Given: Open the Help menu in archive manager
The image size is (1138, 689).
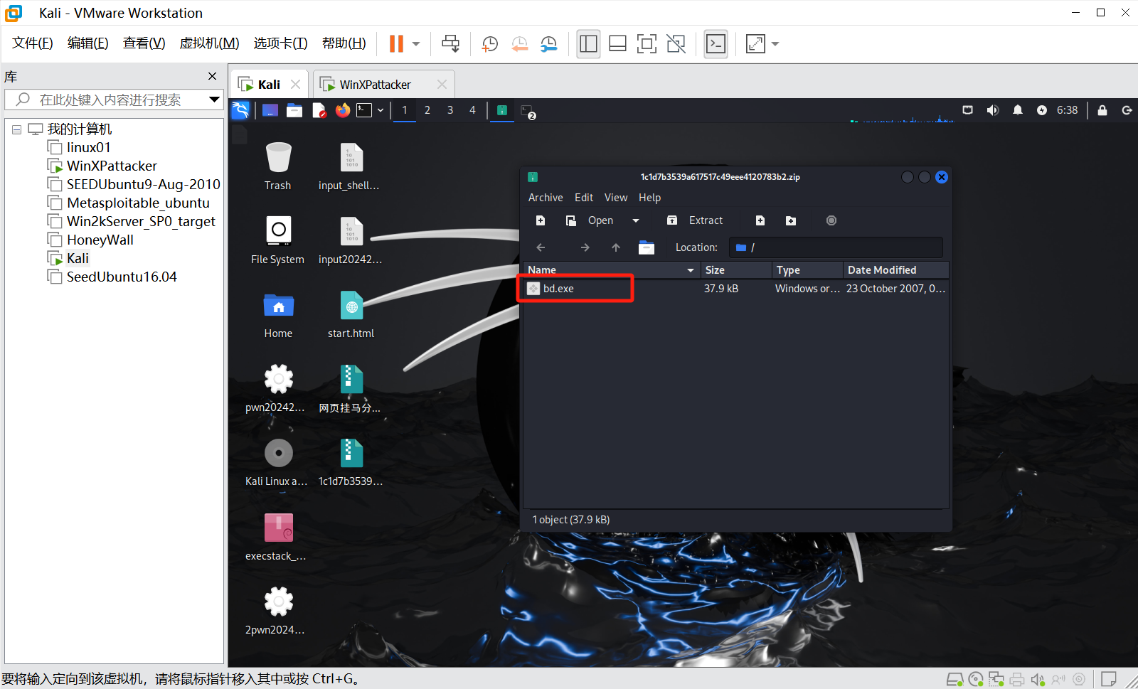Looking at the screenshot, I should point(649,198).
